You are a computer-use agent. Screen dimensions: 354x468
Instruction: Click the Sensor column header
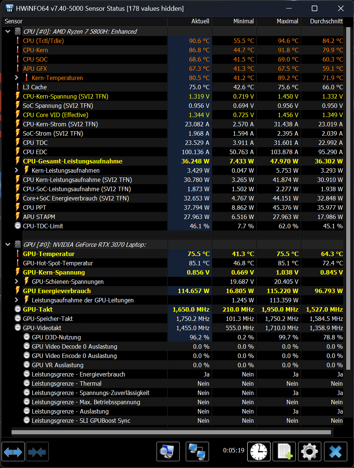[85, 21]
